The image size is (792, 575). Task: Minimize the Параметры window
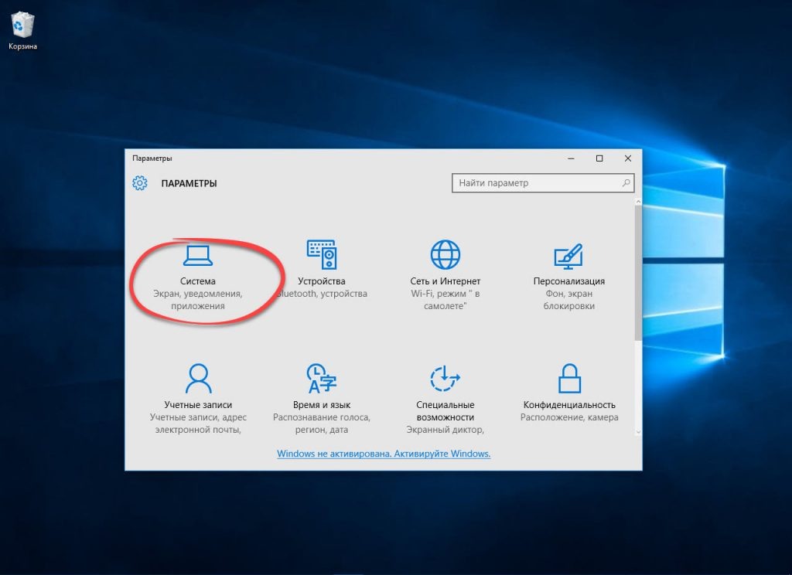(x=571, y=158)
